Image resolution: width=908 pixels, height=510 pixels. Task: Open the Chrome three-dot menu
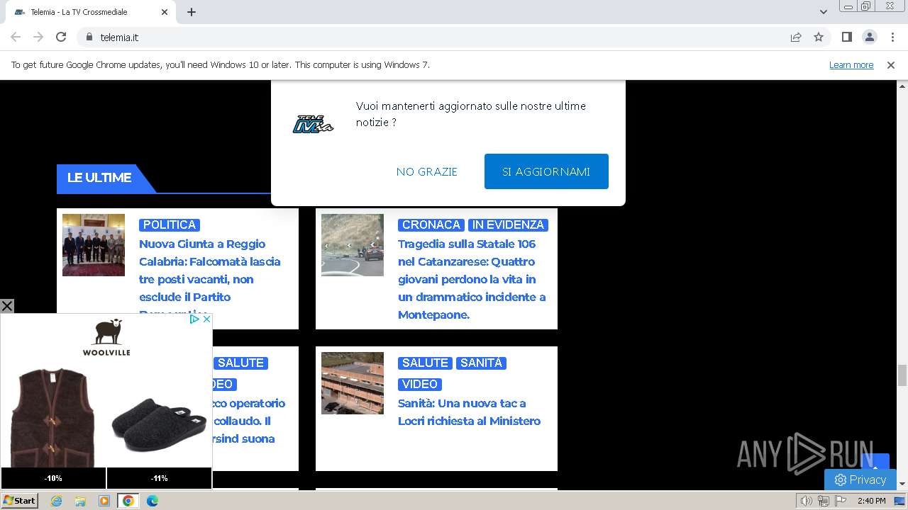coord(892,37)
